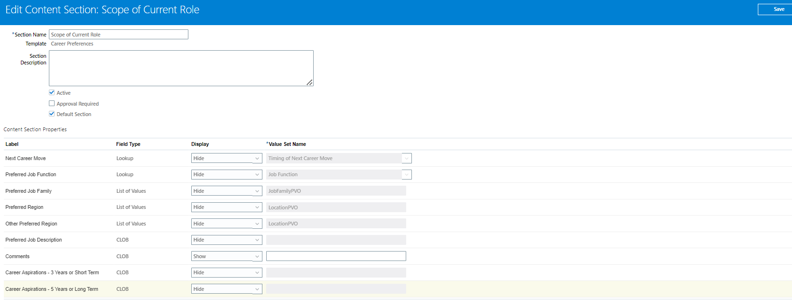Enable the Approval Required checkbox
This screenshot has height=306, width=792.
click(52, 103)
